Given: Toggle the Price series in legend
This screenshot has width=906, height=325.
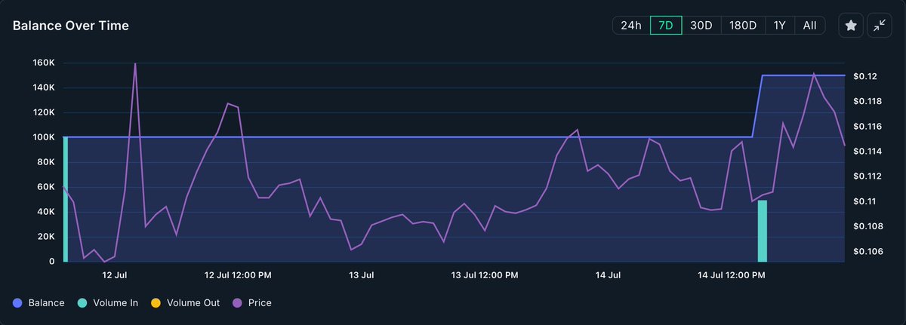Looking at the screenshot, I should tap(253, 303).
